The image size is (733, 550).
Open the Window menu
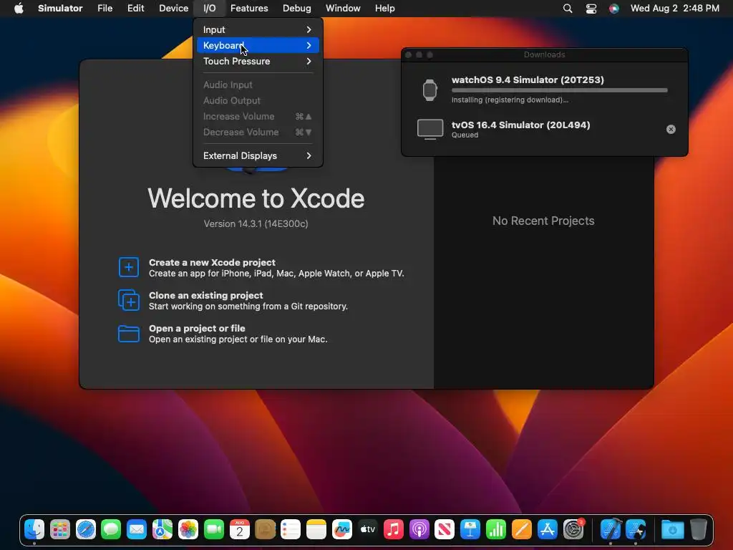click(343, 8)
